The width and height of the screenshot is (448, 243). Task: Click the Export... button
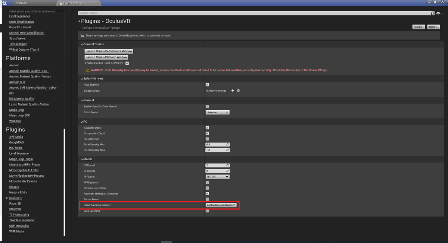click(419, 27)
